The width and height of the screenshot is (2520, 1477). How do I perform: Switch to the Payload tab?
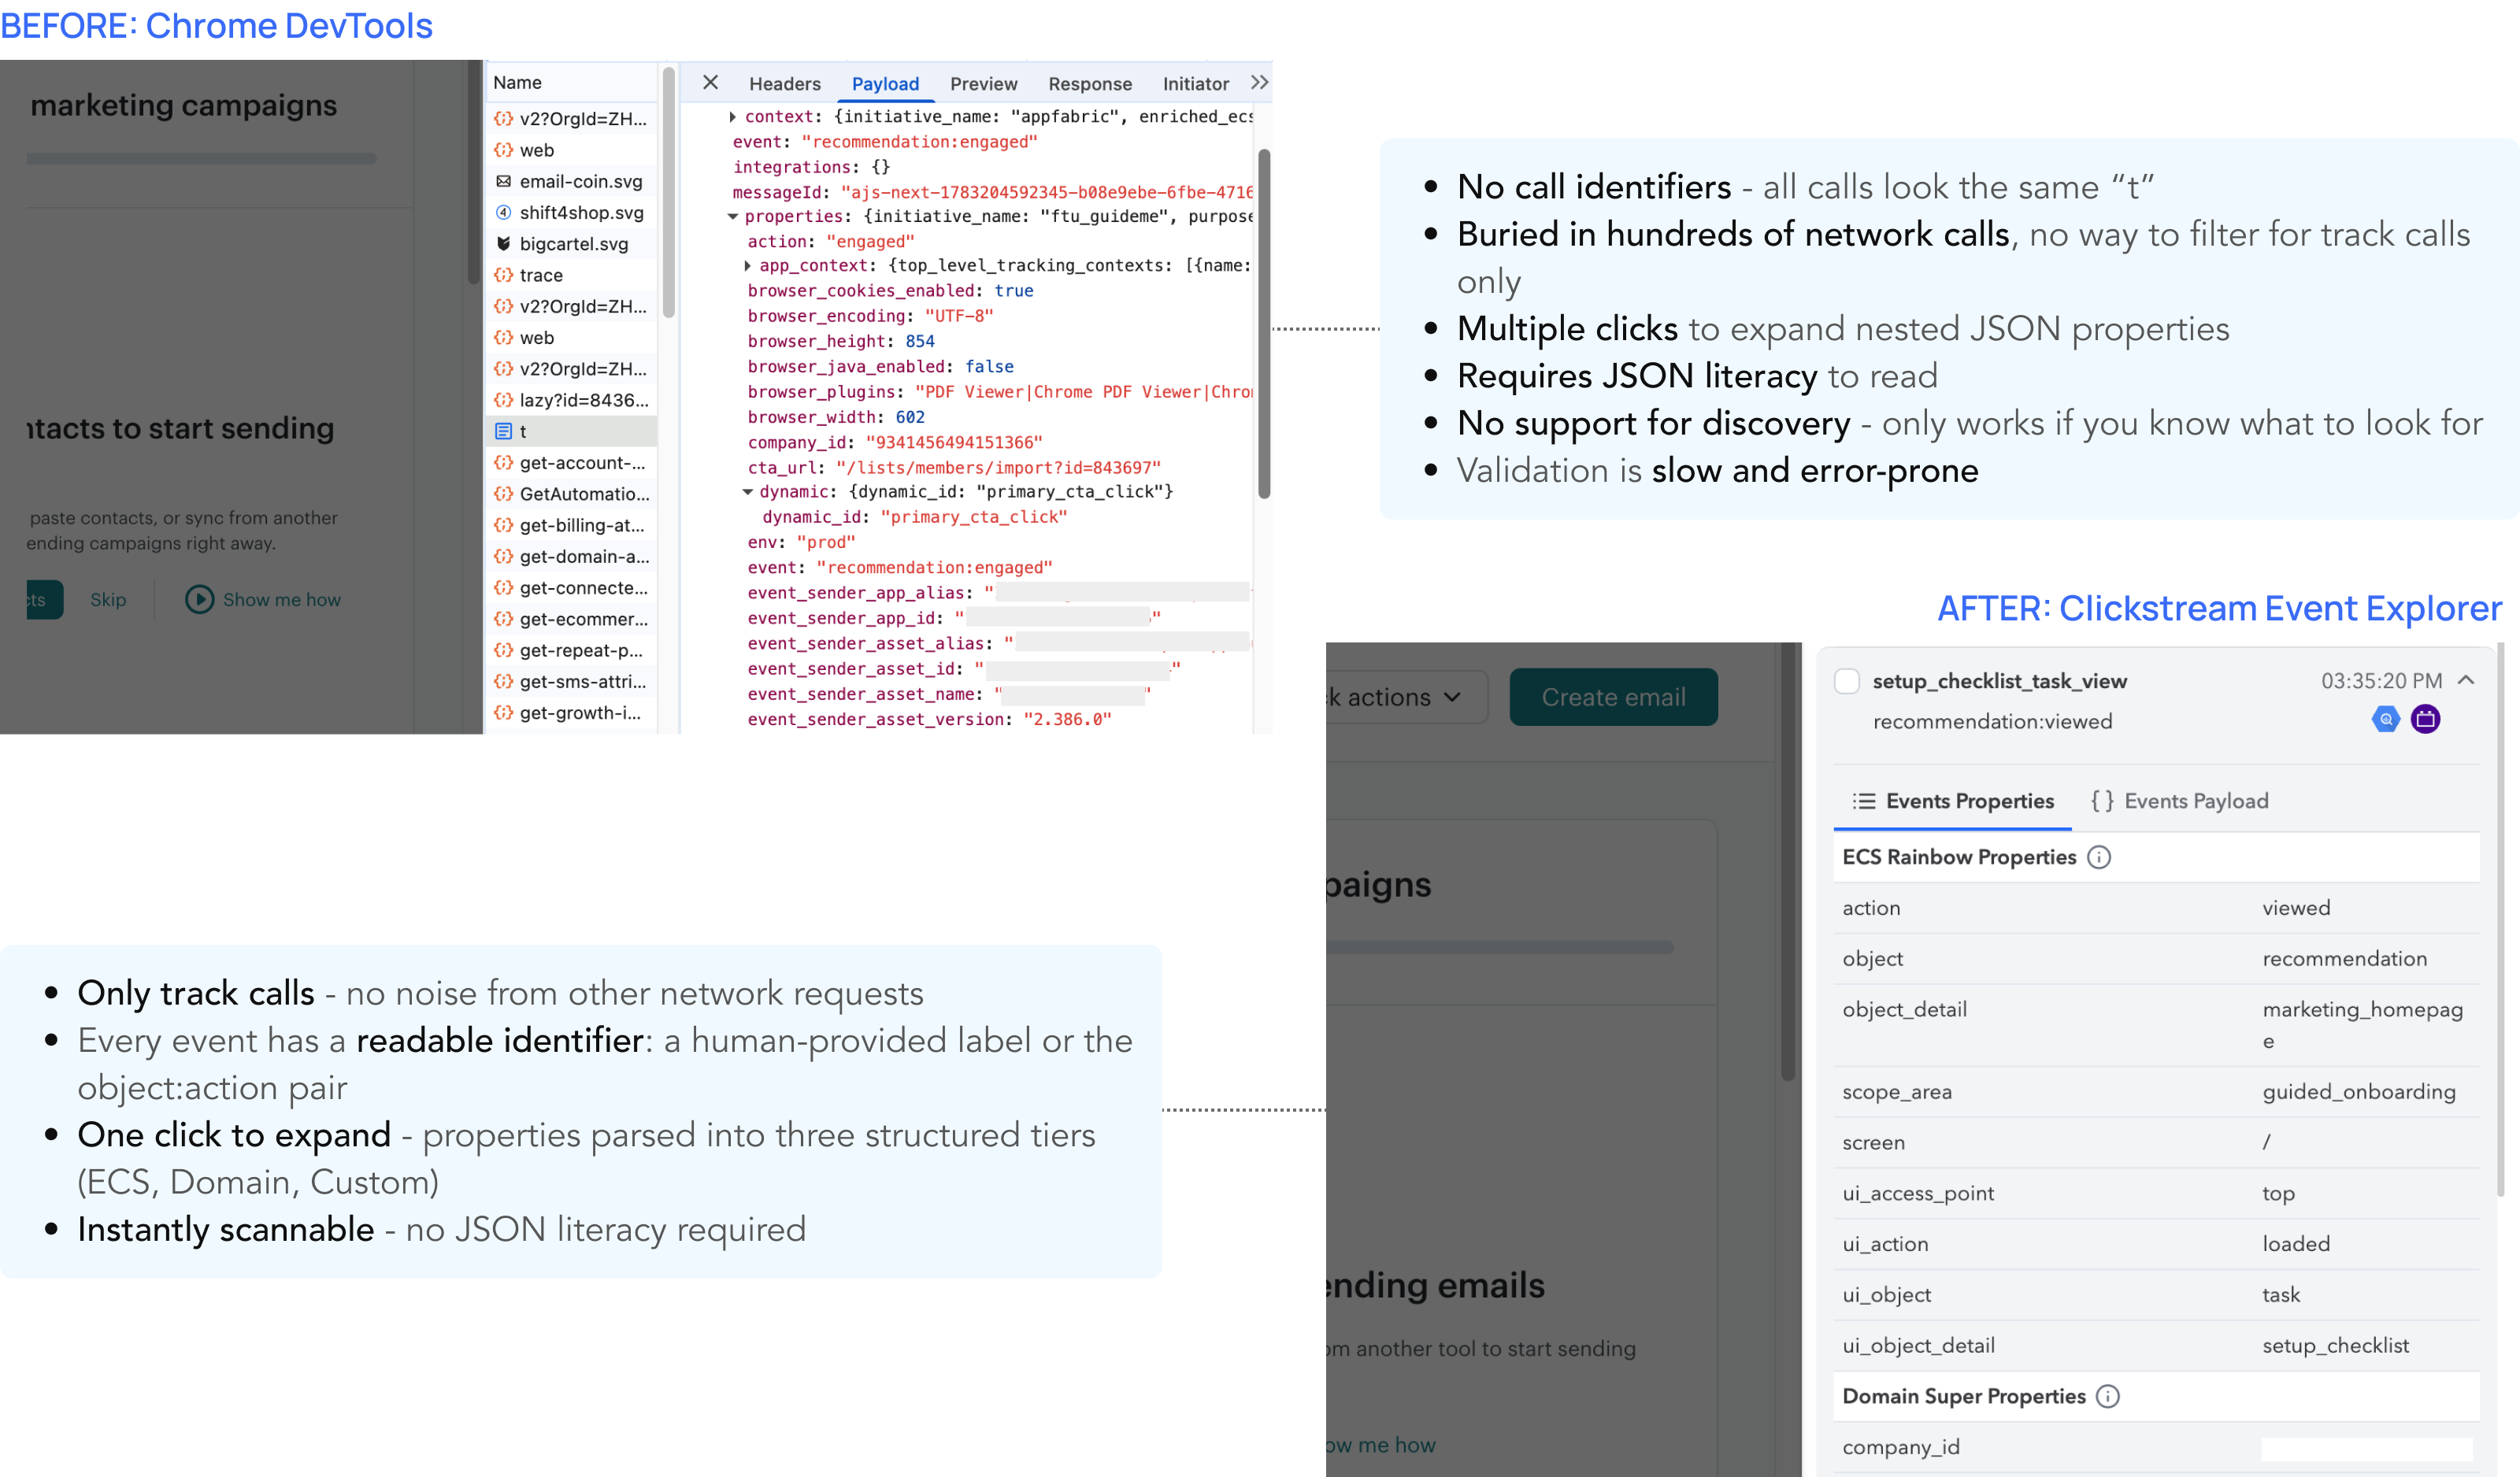885,84
